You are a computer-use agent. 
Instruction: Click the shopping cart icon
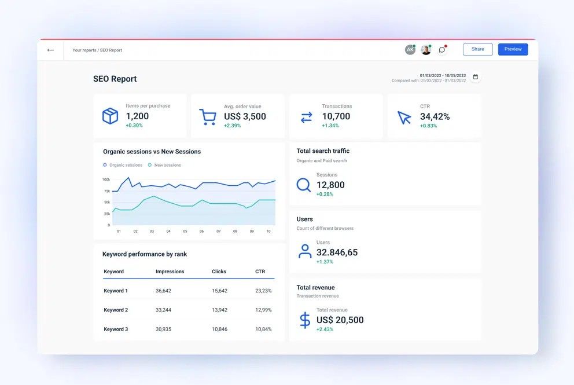208,117
